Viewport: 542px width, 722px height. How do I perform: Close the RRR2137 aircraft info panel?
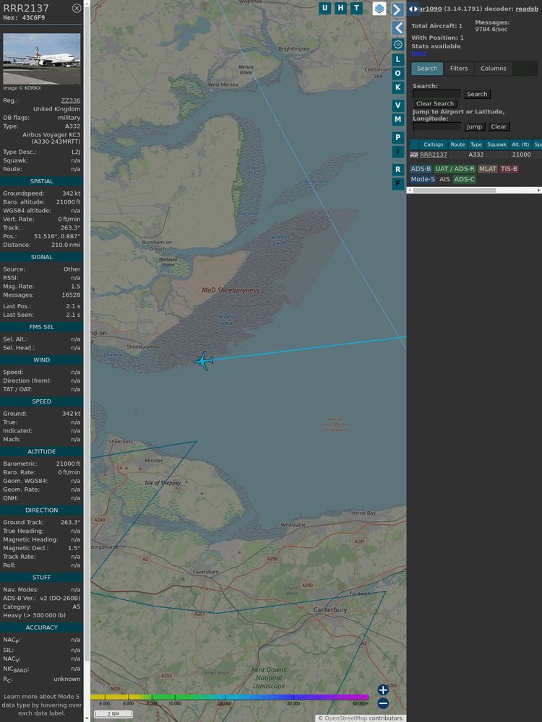pyautogui.click(x=77, y=8)
